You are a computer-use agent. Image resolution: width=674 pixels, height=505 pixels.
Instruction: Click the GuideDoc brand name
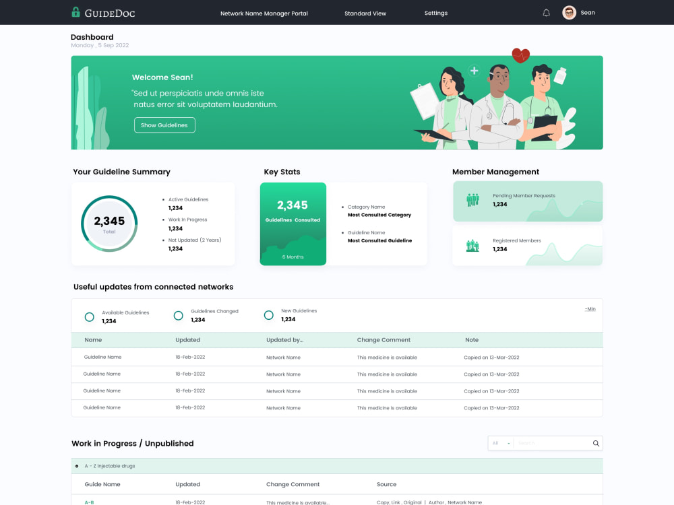click(x=110, y=13)
